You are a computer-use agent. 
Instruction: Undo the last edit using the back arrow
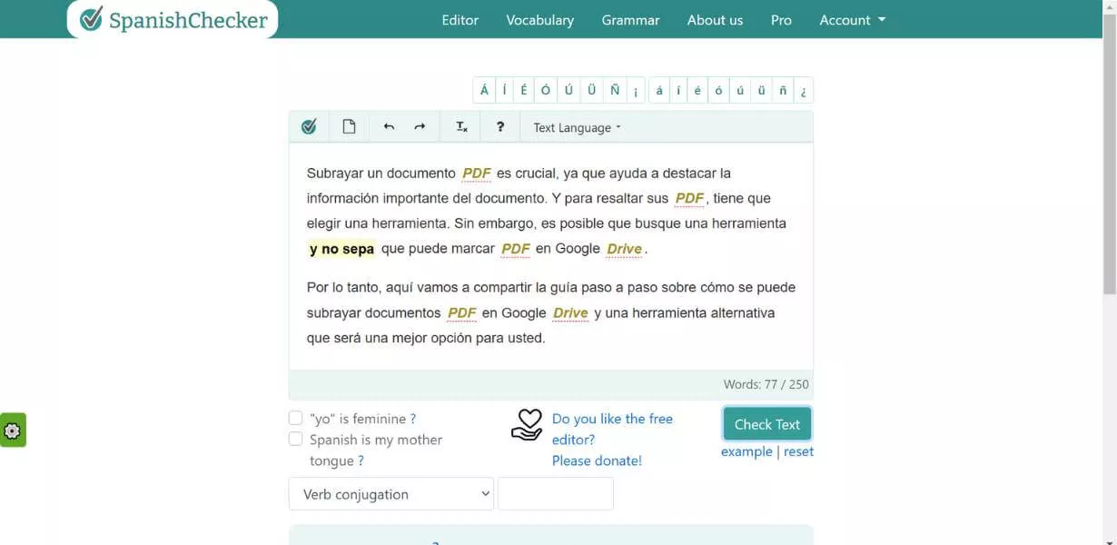[x=389, y=126]
